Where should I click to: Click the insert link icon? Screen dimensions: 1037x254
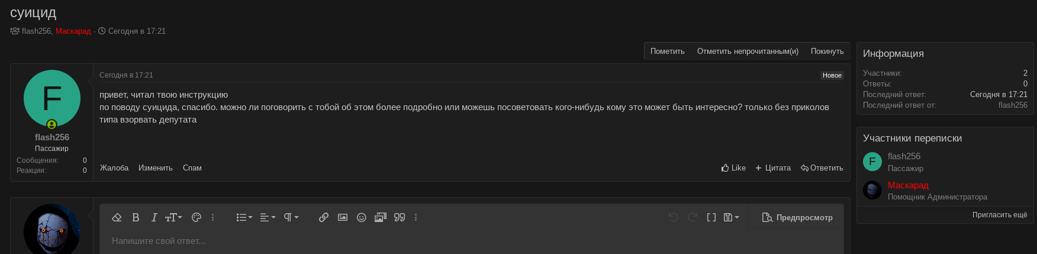324,217
